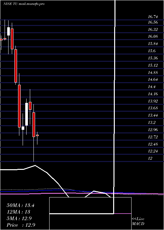
Task: Click the 14.64 price axis label
Action: 153,80
